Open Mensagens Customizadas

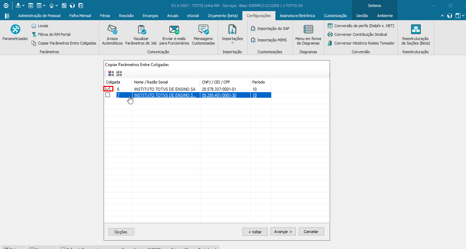pos(203,35)
